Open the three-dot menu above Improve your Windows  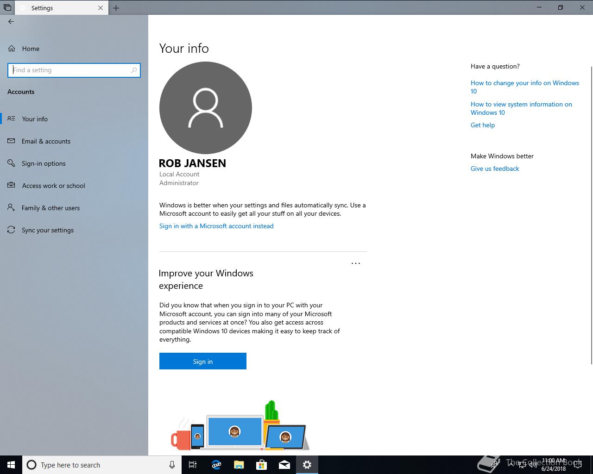tap(356, 263)
